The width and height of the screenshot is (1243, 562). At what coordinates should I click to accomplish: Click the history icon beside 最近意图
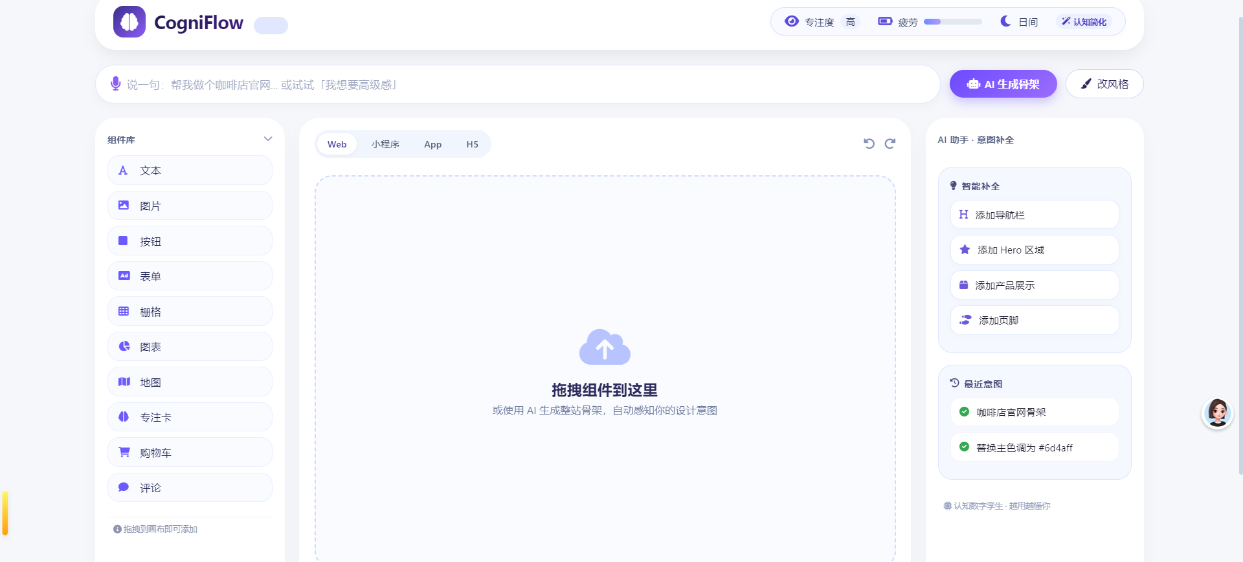(x=954, y=383)
